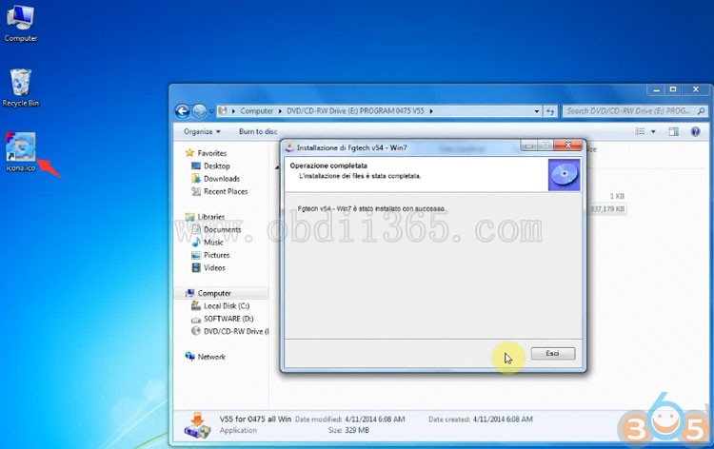The image size is (714, 449).
Task: Open the Videos library
Action: pos(214,268)
